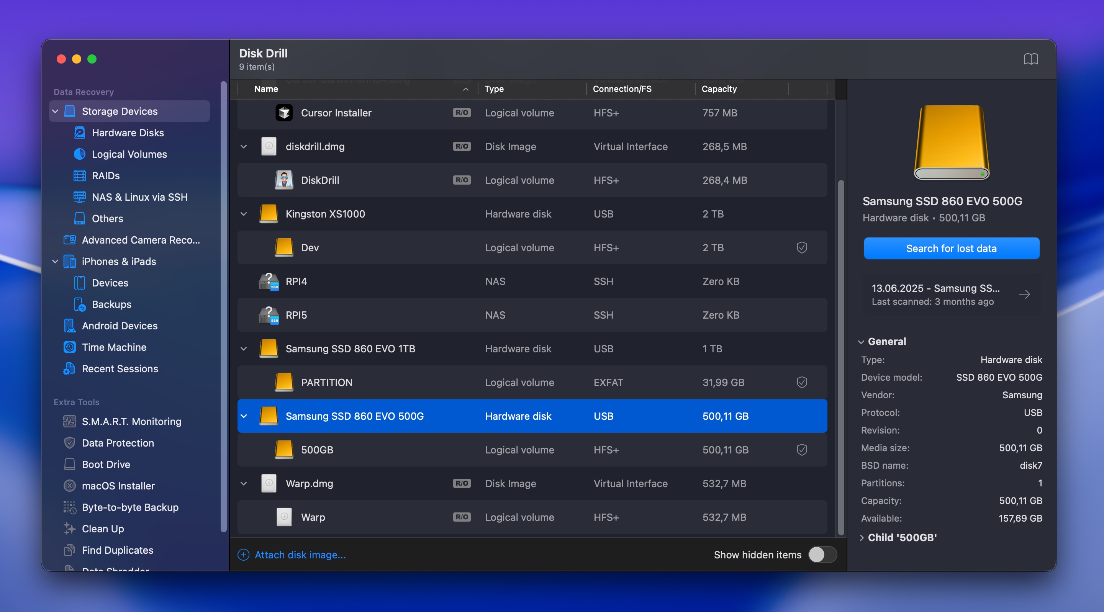Select Recent Sessions sidebar item

(x=120, y=368)
